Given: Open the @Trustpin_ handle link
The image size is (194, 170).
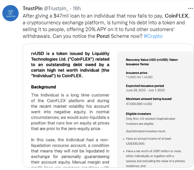Looking at the screenshot, I should tap(56, 8).
